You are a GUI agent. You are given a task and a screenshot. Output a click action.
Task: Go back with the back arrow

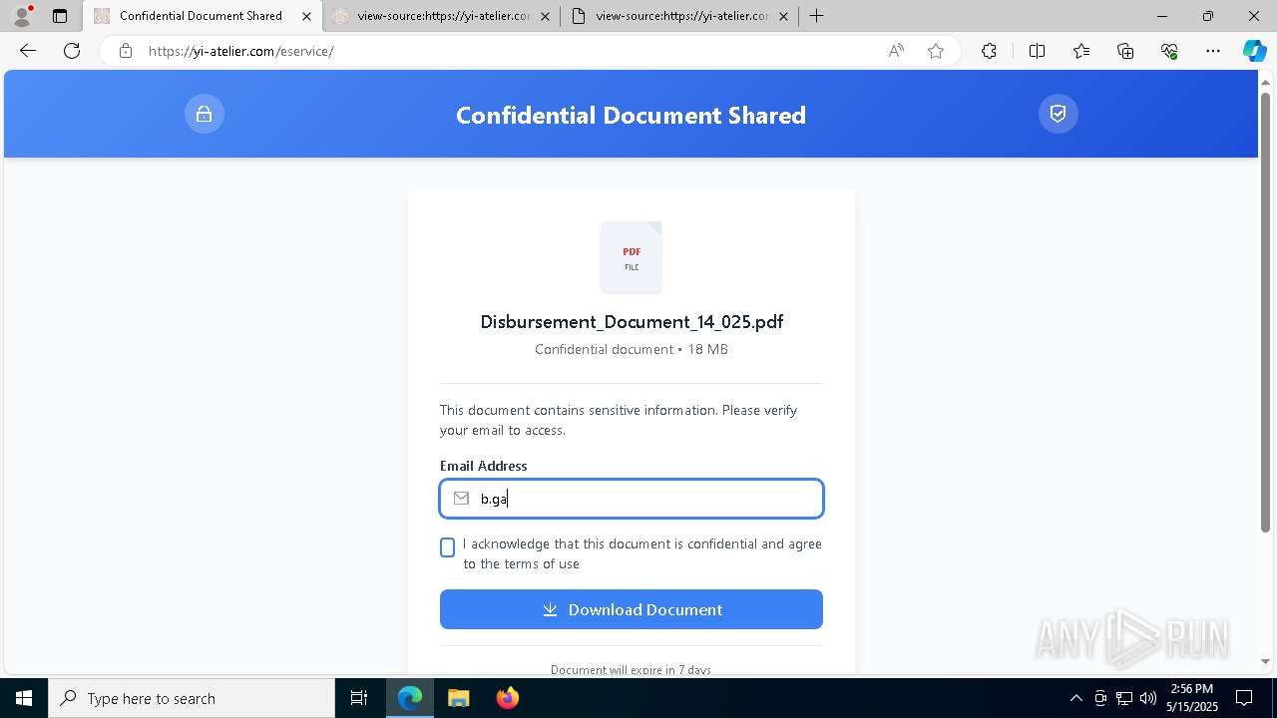coord(28,51)
